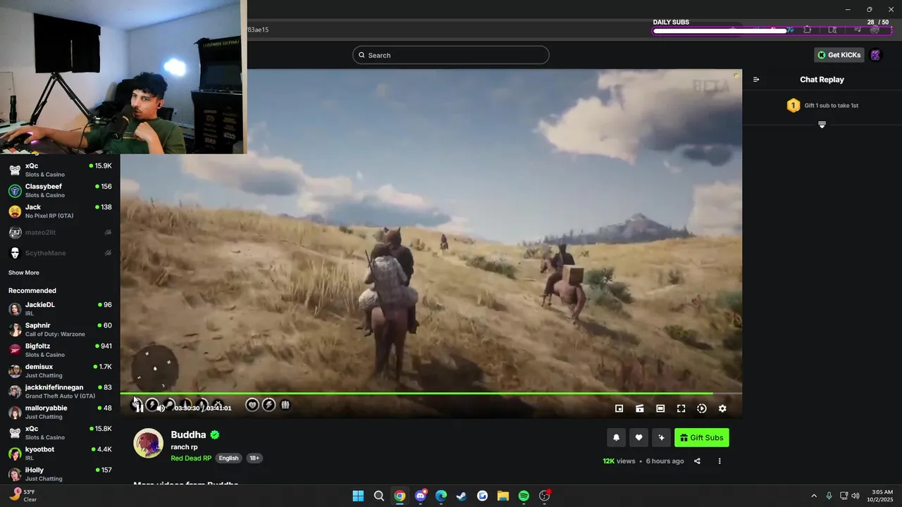Click the Jack avatar icon

(x=15, y=212)
